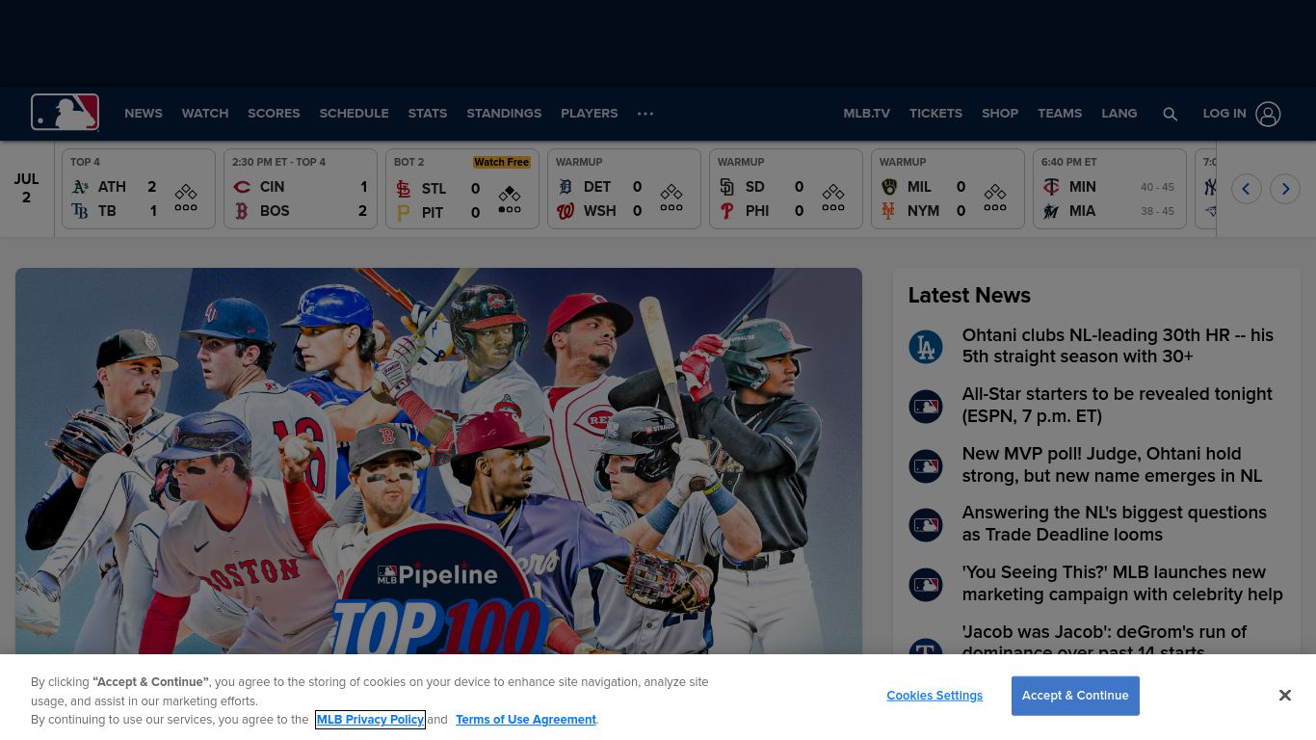Click the Milwaukee Brewers logo

click(889, 187)
